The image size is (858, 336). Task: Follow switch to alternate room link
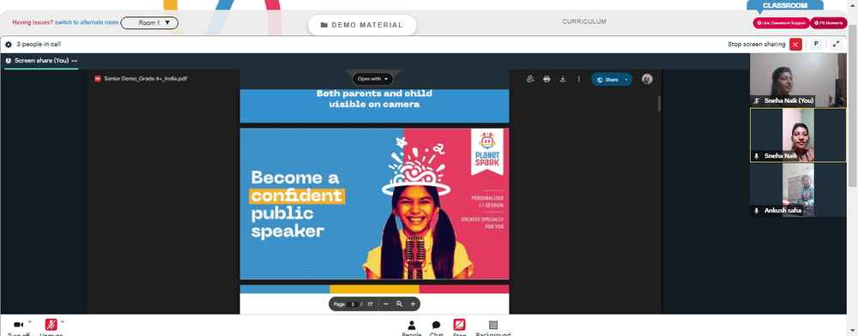[87, 23]
